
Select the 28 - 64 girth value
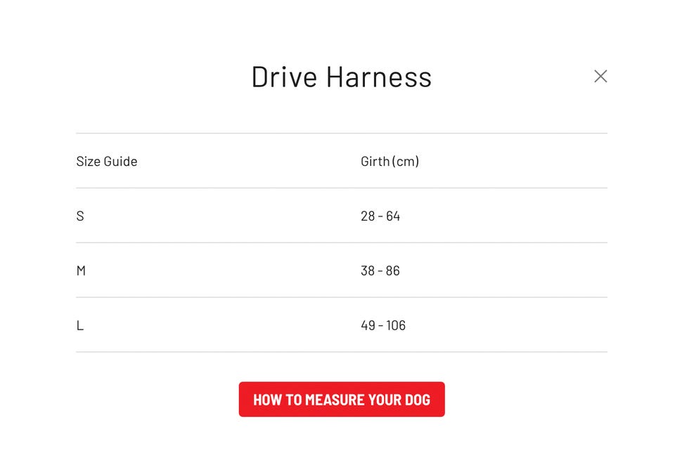pos(380,216)
